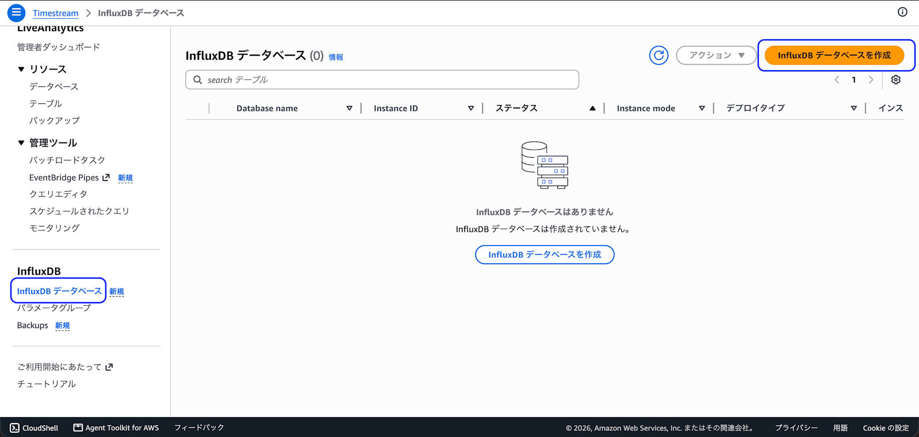Viewport: 919px width, 437px height.
Task: Open Agent Toolkit for AWS
Action: pos(116,428)
